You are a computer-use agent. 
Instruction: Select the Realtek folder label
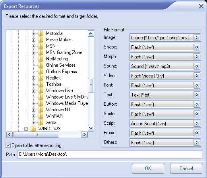[53, 78]
